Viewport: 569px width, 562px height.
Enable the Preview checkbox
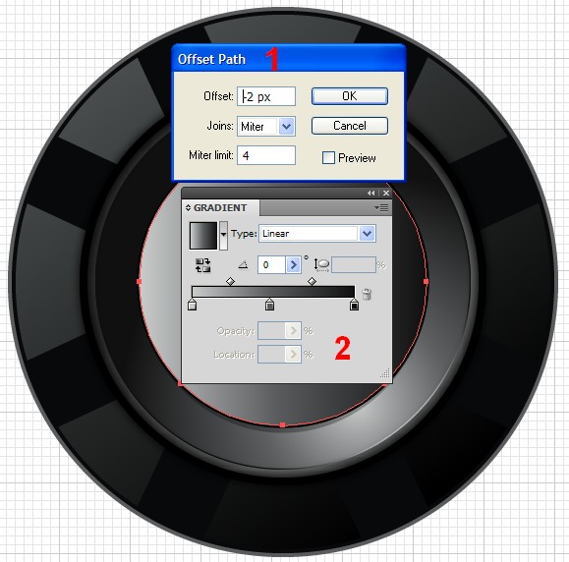pos(328,158)
